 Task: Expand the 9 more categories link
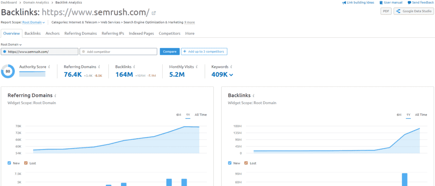point(189,22)
